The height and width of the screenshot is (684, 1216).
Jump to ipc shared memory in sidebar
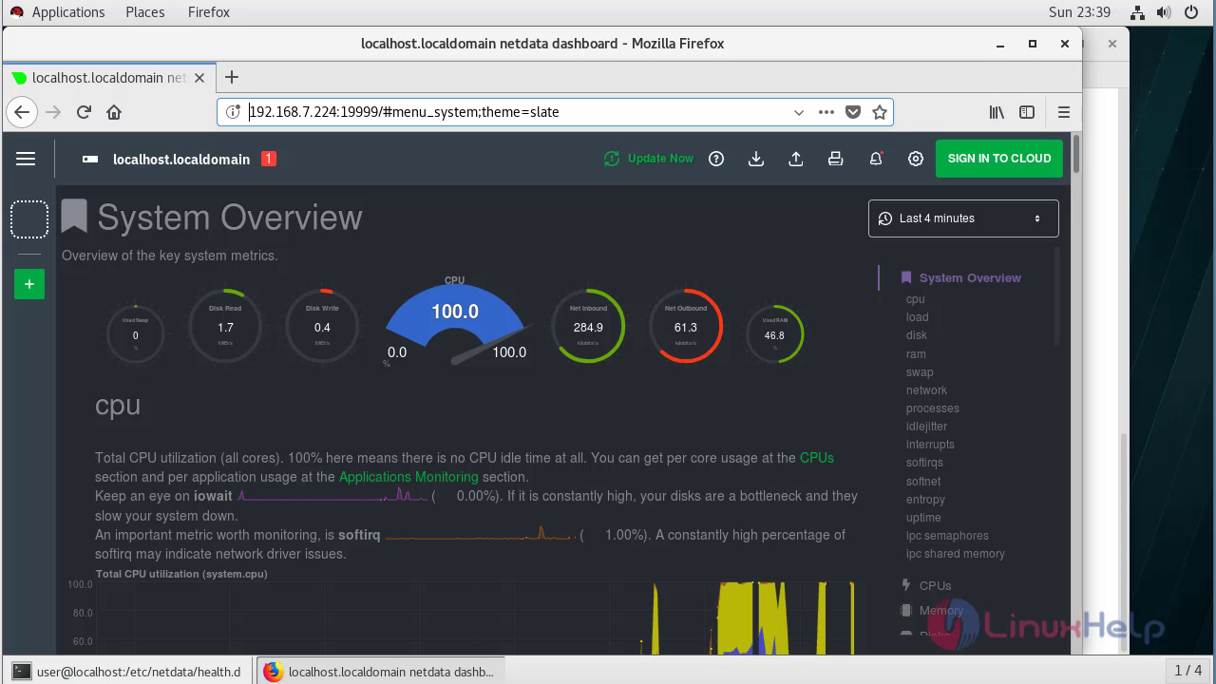tap(955, 554)
